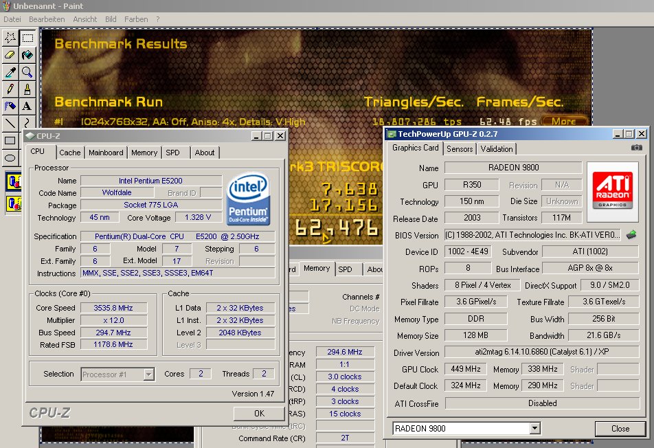654x448 pixels.
Task: Switch to the Mainboard tab in CPU-Z
Action: [x=106, y=153]
